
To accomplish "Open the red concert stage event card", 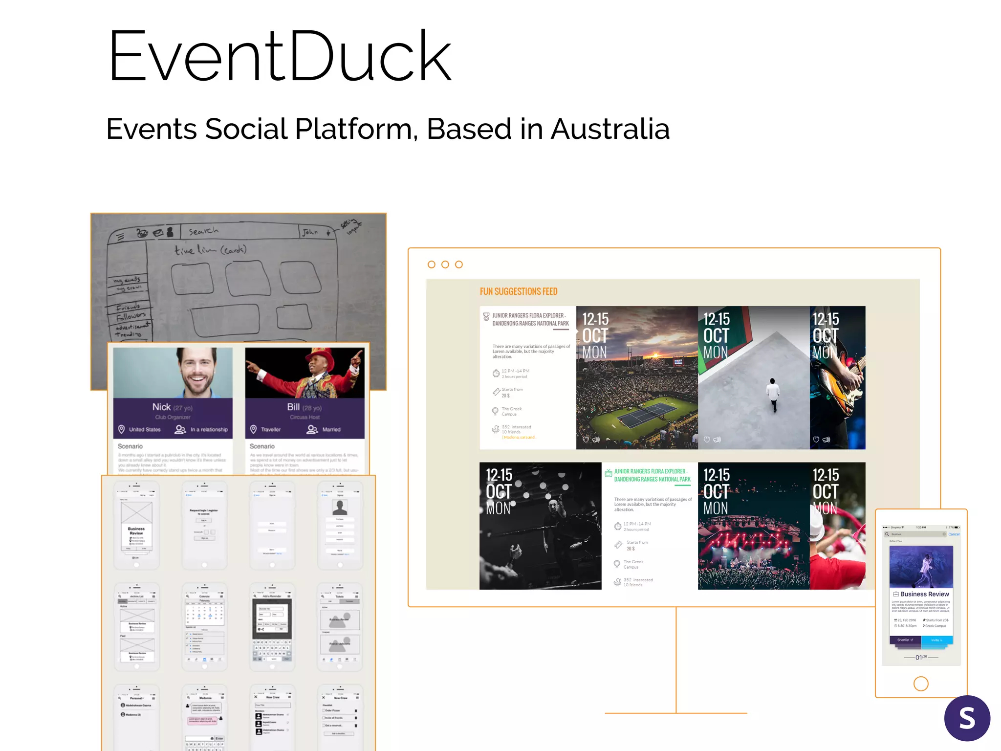I will [753, 526].
